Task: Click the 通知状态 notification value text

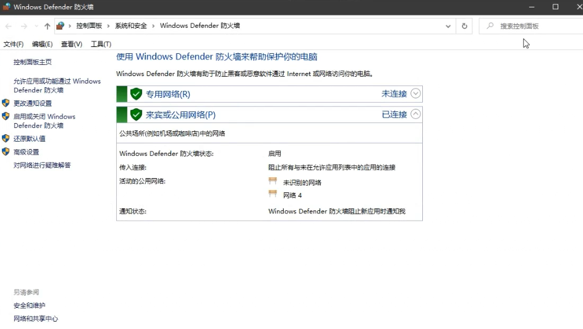Action: point(337,211)
